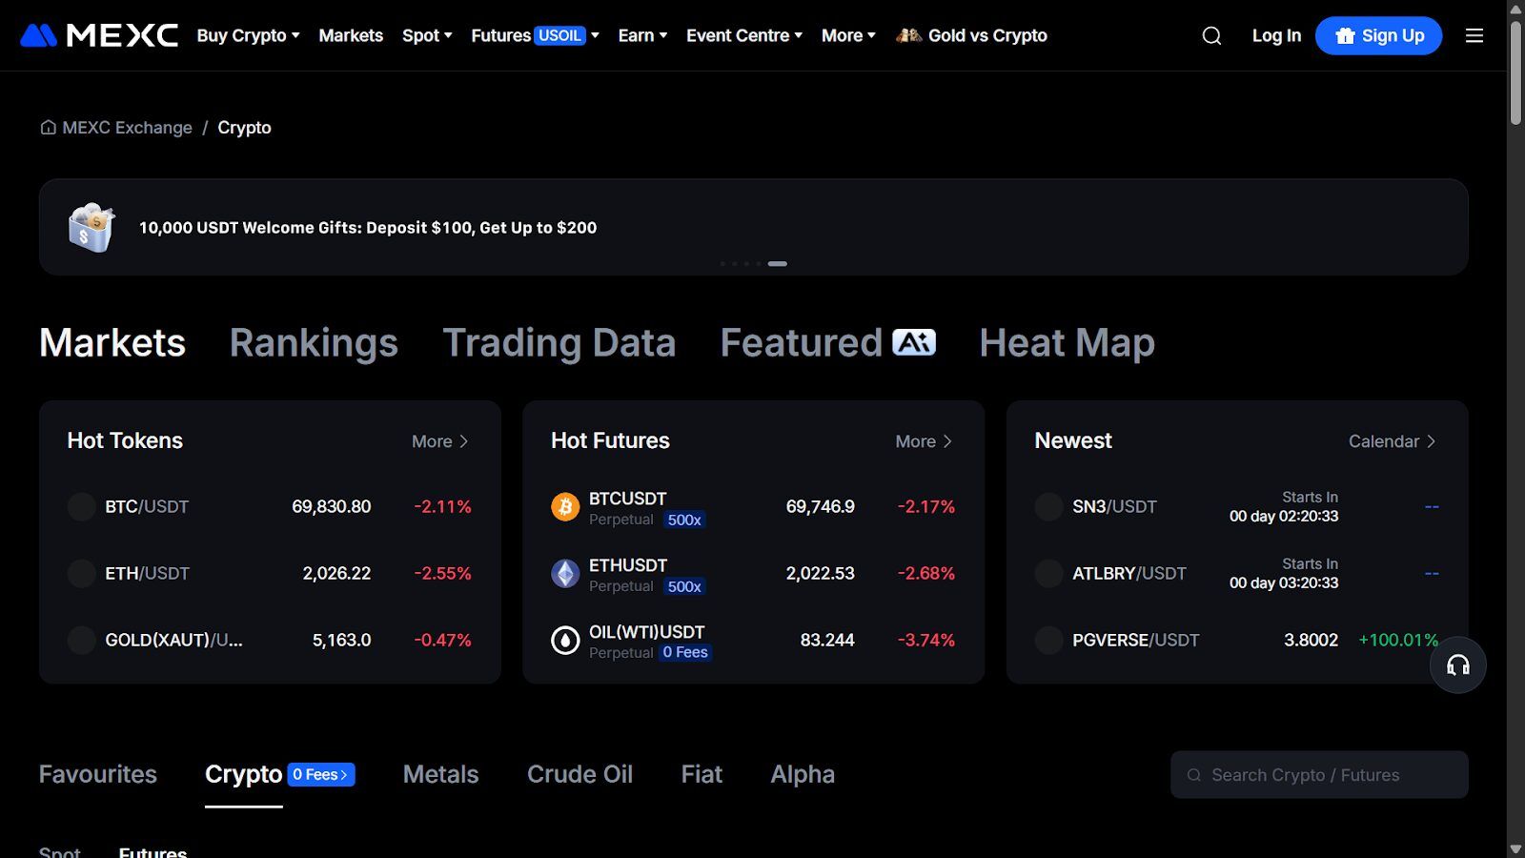Expand the Earn dropdown menu
The width and height of the screenshot is (1525, 858).
[x=642, y=35]
